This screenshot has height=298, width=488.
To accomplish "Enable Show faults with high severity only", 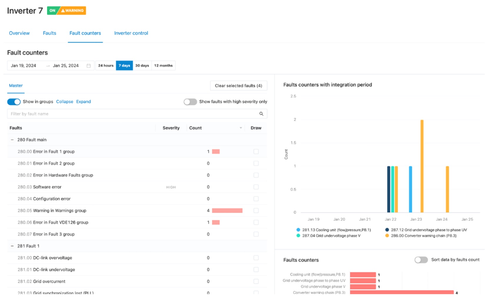I will click(190, 102).
